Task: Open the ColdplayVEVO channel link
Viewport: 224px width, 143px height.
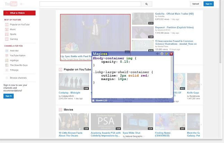Action: (x=67, y=96)
